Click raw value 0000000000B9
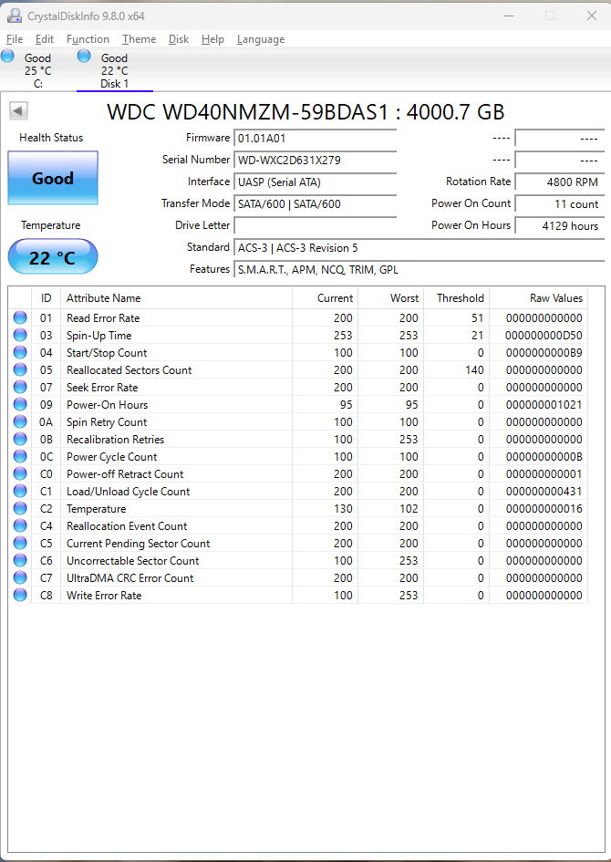This screenshot has width=611, height=862. coord(544,352)
